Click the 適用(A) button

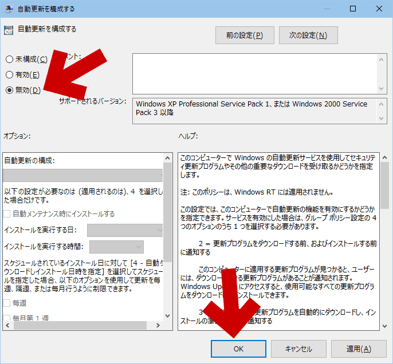coord(359,349)
